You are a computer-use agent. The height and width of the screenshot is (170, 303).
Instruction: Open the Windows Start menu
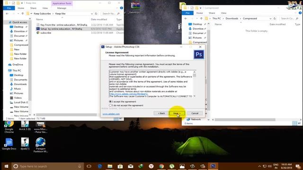tap(6, 166)
